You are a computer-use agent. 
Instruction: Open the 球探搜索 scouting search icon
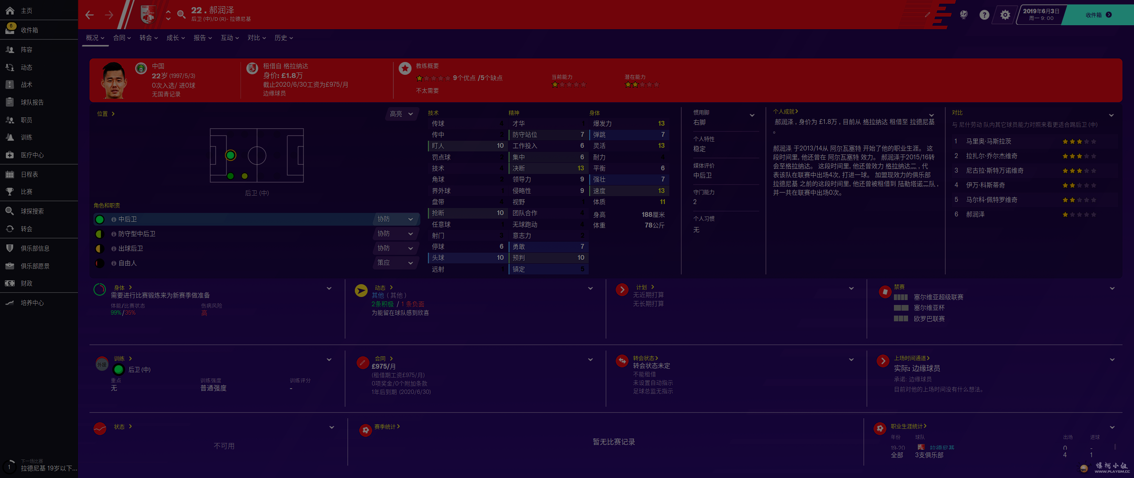(x=10, y=211)
